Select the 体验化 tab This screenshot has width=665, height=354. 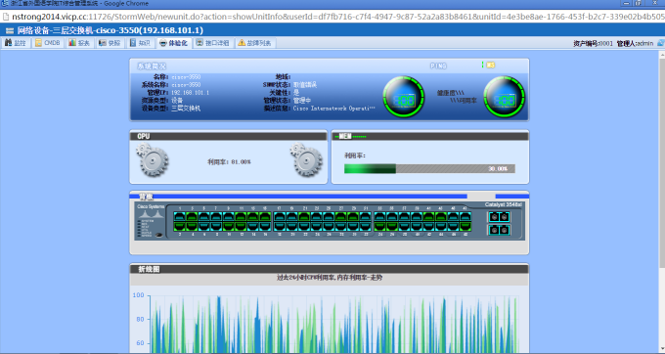(173, 43)
